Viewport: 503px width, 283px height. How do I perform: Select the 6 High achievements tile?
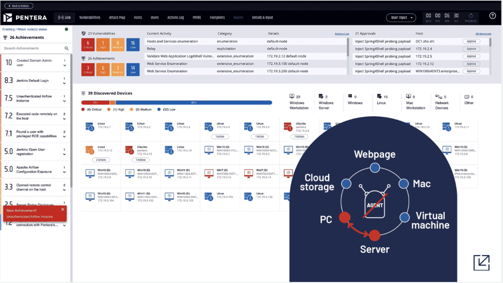point(103,70)
